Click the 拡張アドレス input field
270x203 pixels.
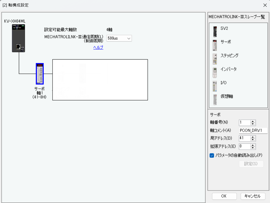point(245,146)
